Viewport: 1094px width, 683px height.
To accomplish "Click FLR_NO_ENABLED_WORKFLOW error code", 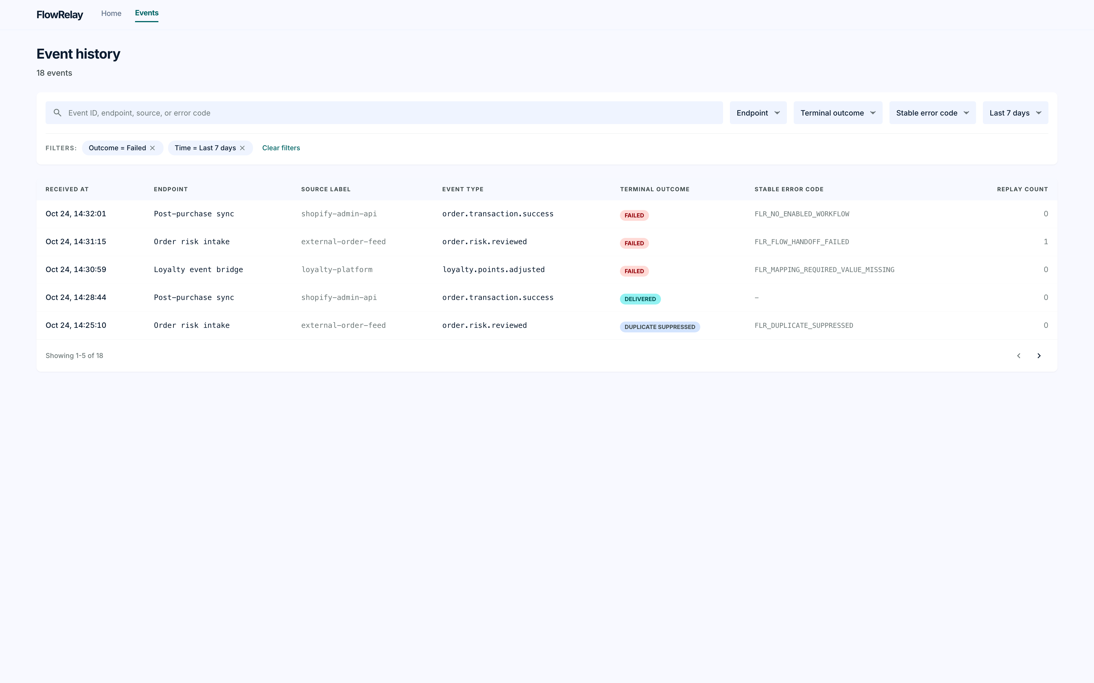I will click(x=801, y=214).
